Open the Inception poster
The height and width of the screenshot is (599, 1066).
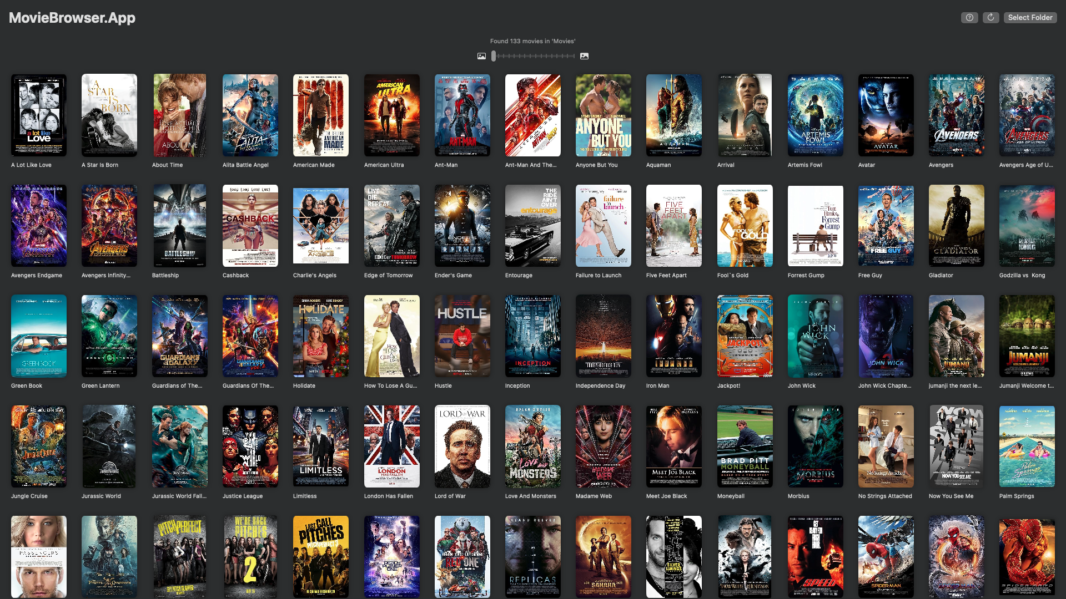[533, 336]
